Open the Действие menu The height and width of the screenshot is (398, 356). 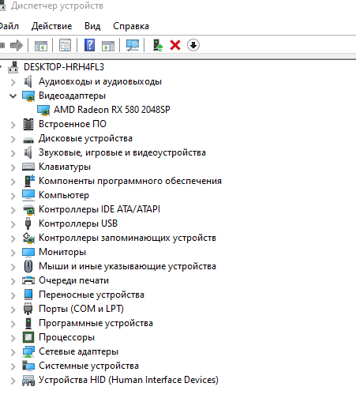[51, 26]
